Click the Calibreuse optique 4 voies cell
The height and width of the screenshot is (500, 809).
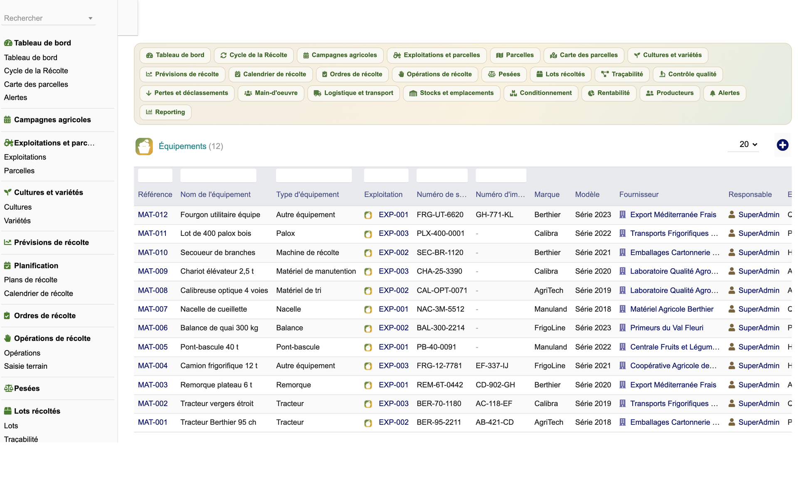(224, 290)
